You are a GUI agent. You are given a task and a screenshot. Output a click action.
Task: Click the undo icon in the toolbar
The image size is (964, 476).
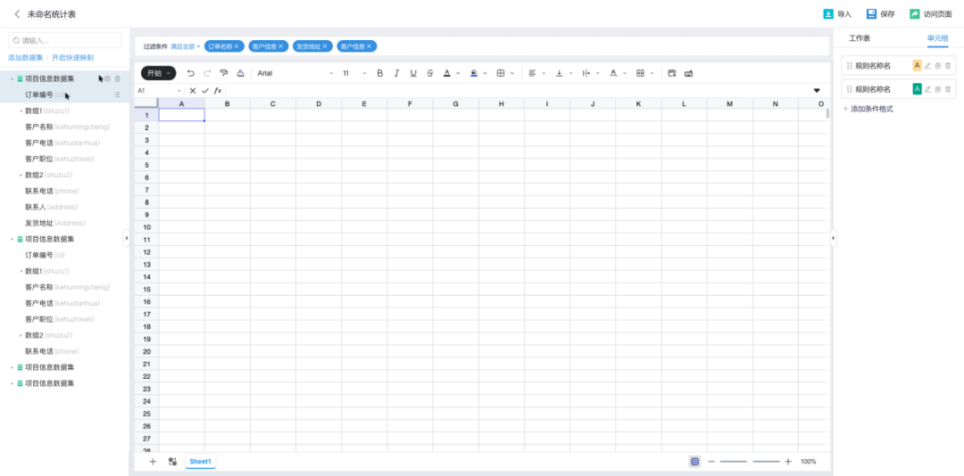(190, 73)
